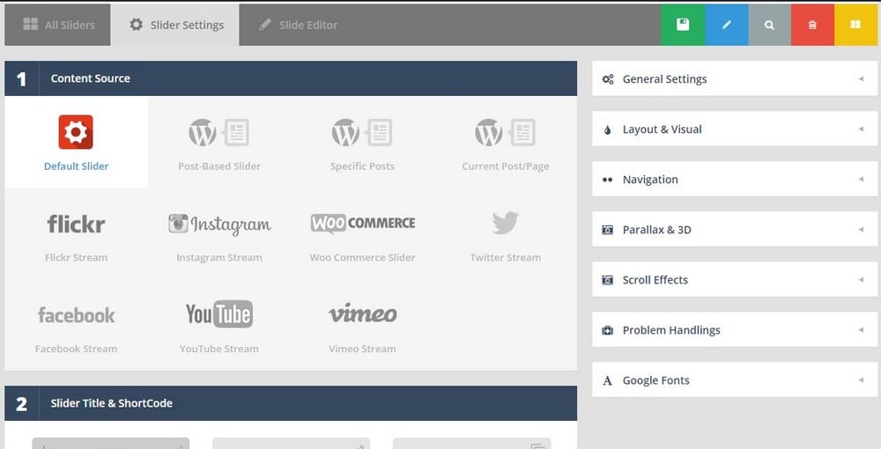This screenshot has height=449, width=881.
Task: Click the red trash delete icon
Action: coord(812,25)
